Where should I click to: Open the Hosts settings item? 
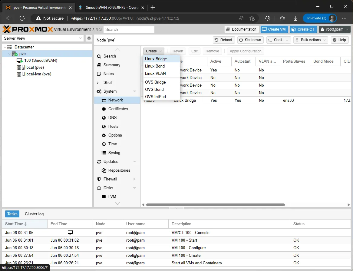[117, 127]
